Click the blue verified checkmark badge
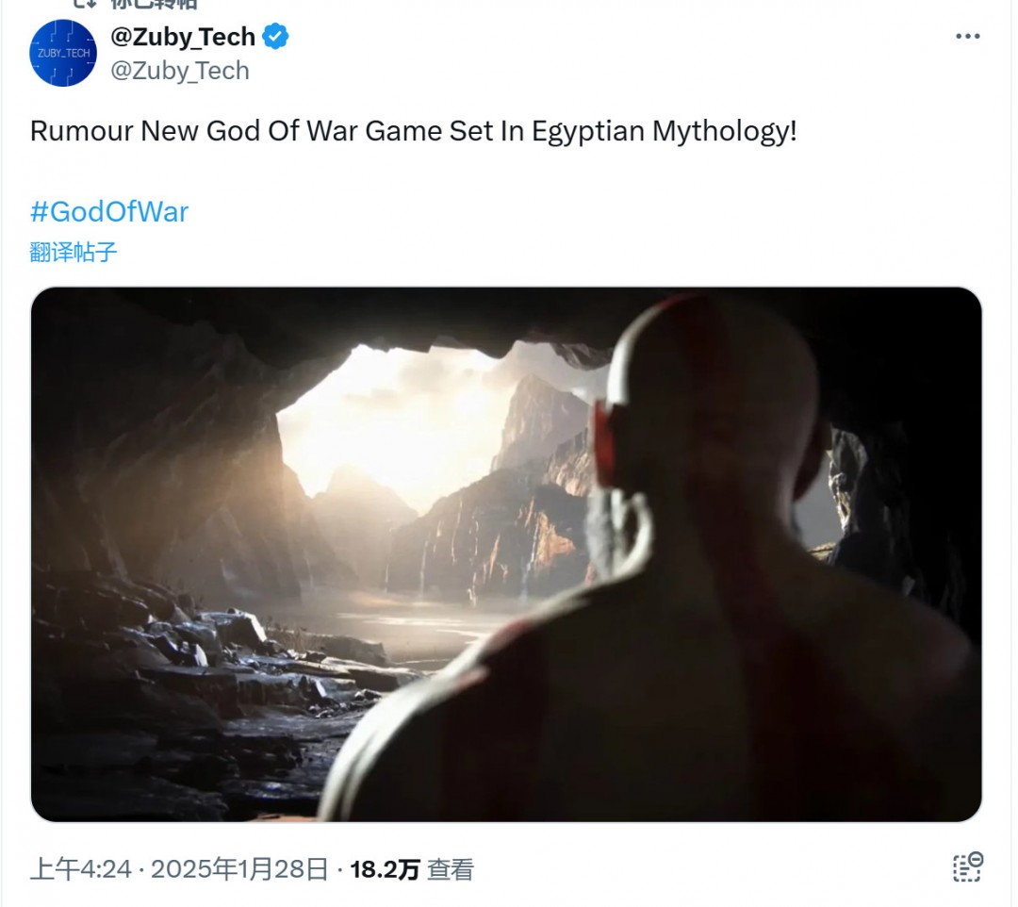Image resolution: width=1018 pixels, height=907 pixels. [x=275, y=37]
